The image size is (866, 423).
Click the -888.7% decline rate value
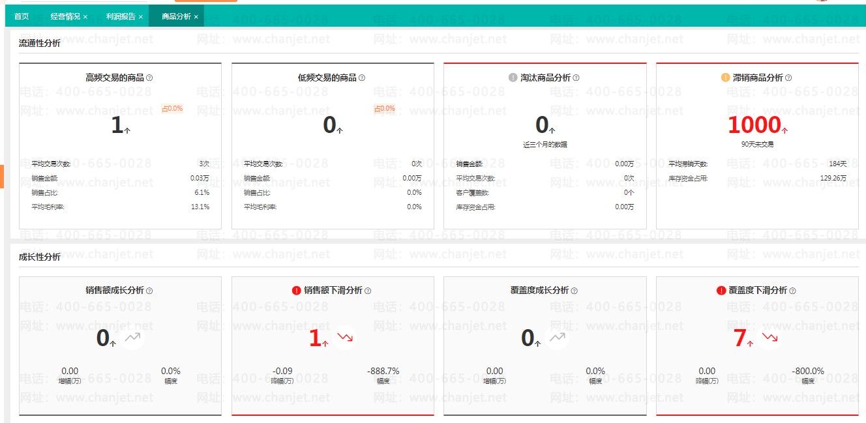383,372
